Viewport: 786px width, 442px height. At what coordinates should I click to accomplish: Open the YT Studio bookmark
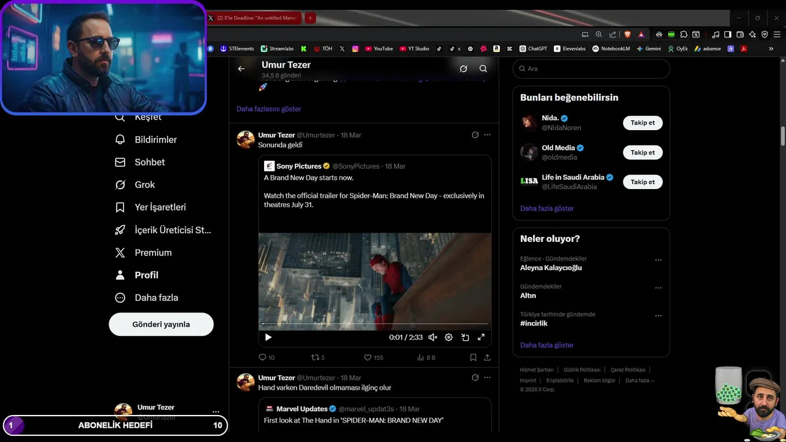click(414, 48)
